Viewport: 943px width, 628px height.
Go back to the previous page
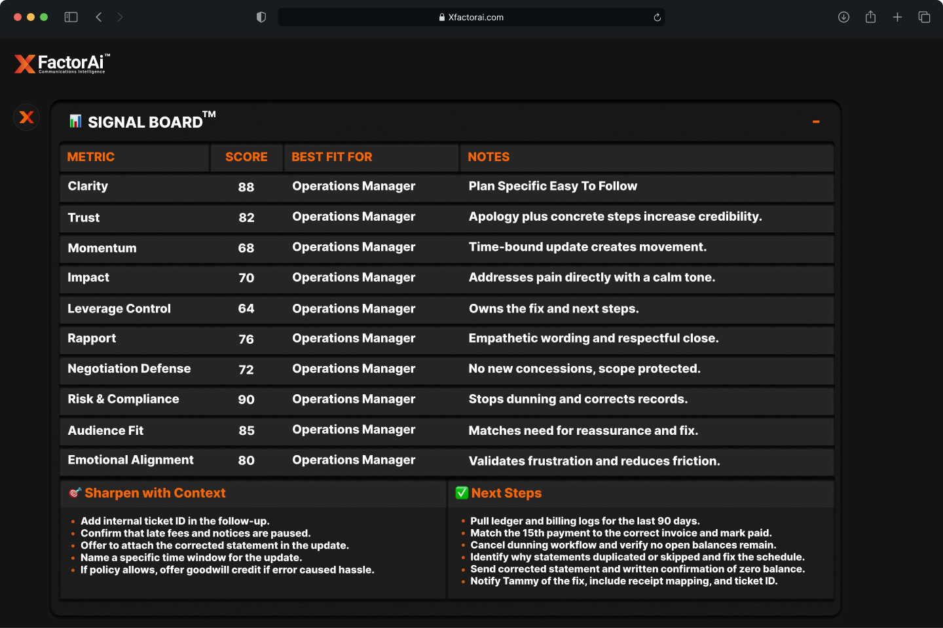(99, 17)
